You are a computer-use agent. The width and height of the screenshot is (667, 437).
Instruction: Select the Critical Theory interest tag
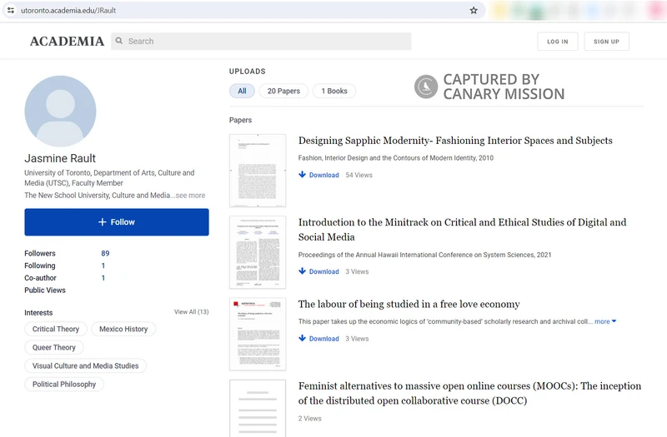(x=56, y=329)
